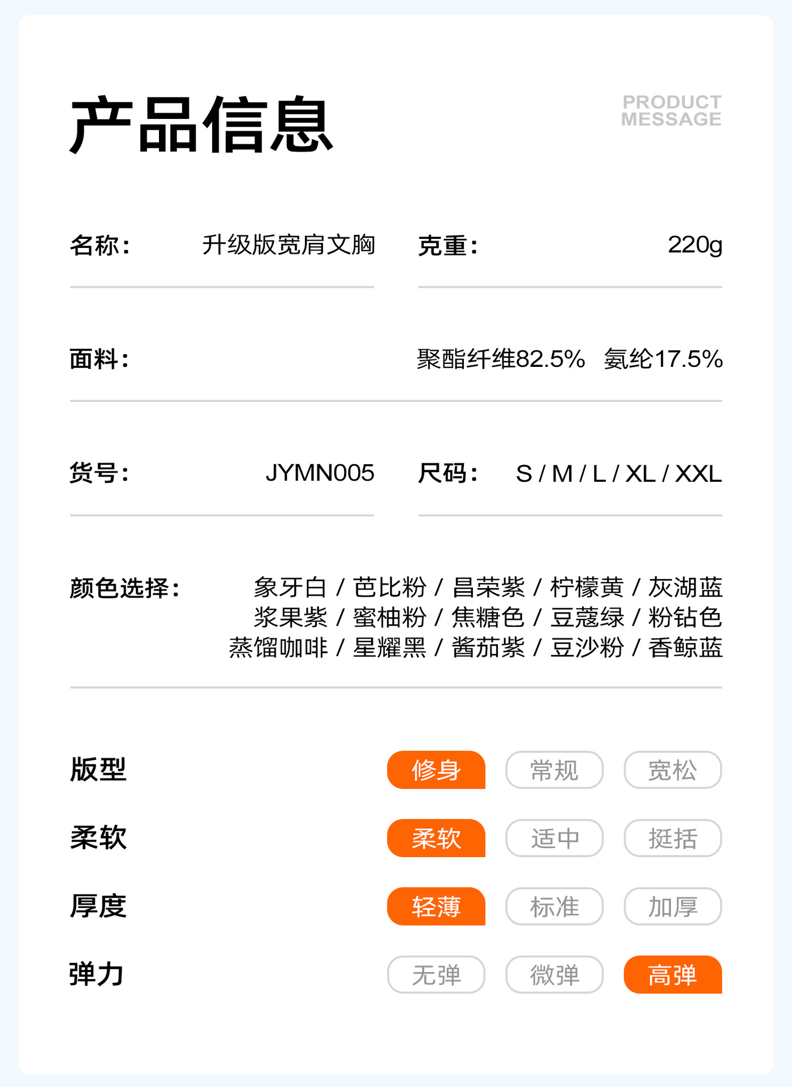
Task: Click the 220g weight value
Action: [x=695, y=245]
